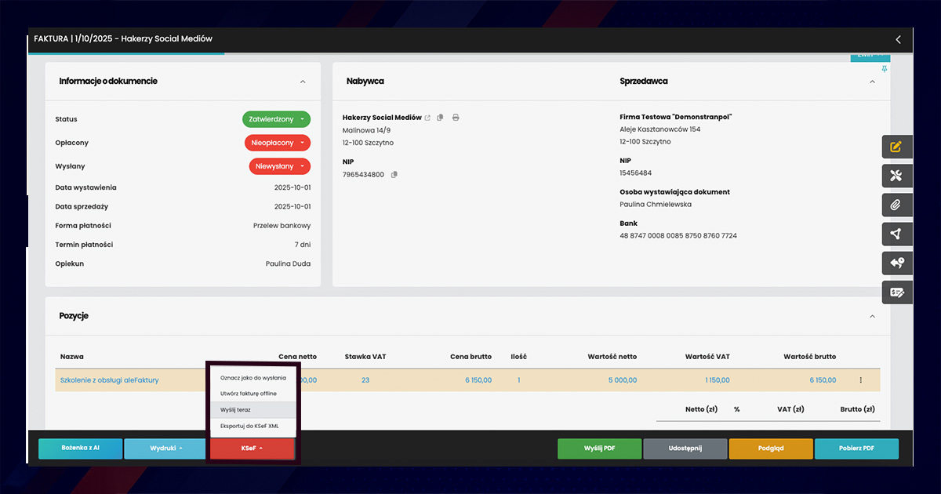Click the paperclip attachments icon
Screen dimensions: 941x494
coord(896,205)
